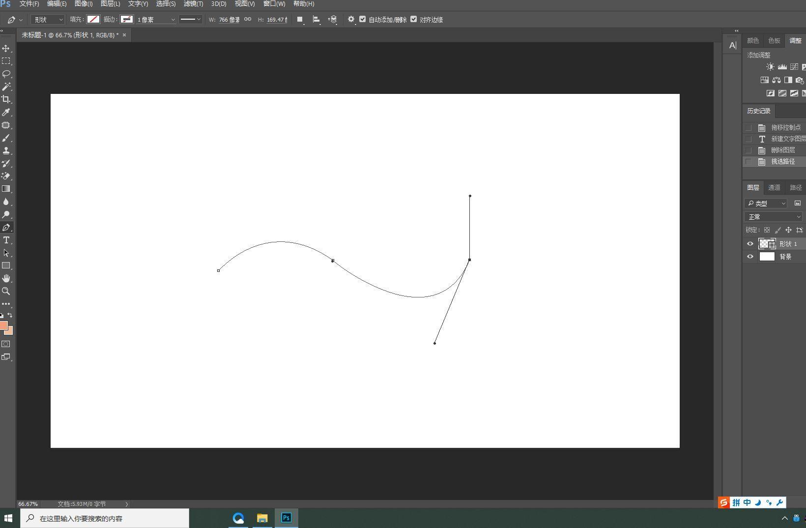Toggle lock position icon

pos(788,230)
